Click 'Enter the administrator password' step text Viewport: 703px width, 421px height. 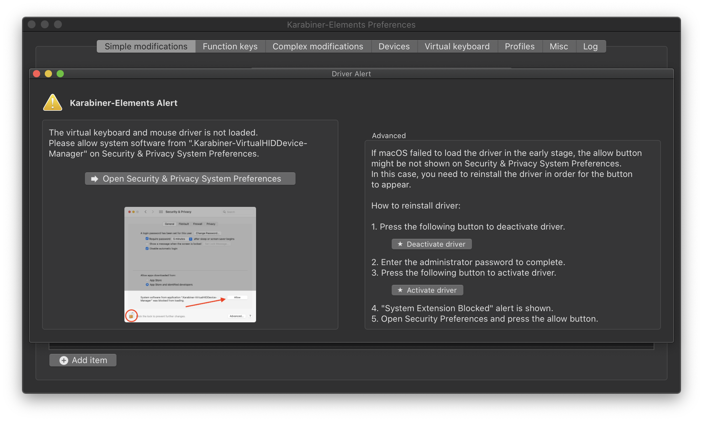coord(468,262)
